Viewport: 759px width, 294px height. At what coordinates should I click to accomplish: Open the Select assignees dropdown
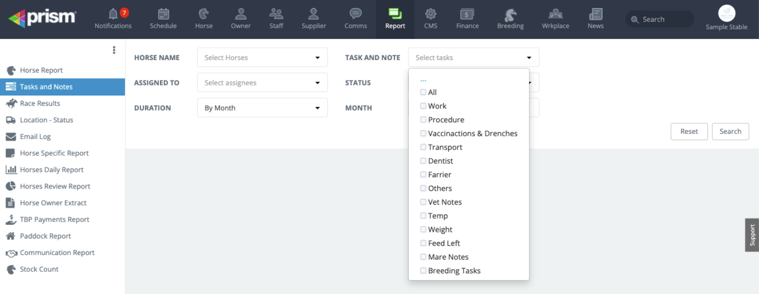(x=262, y=83)
